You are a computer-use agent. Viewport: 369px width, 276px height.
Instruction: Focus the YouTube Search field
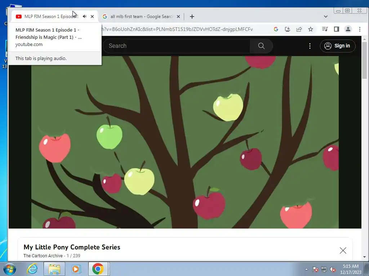[177, 46]
